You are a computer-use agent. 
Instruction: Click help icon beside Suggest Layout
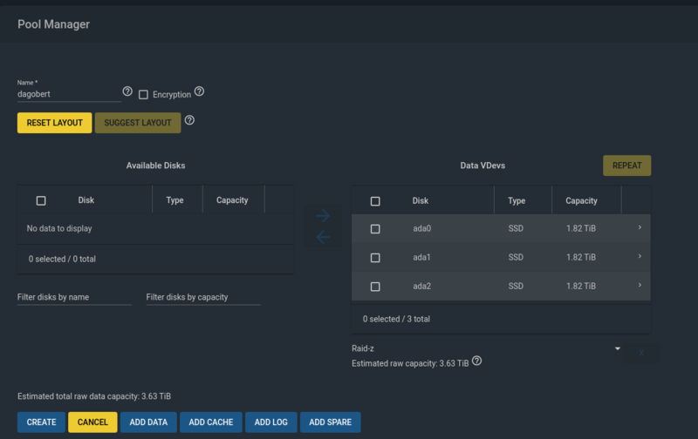[189, 120]
